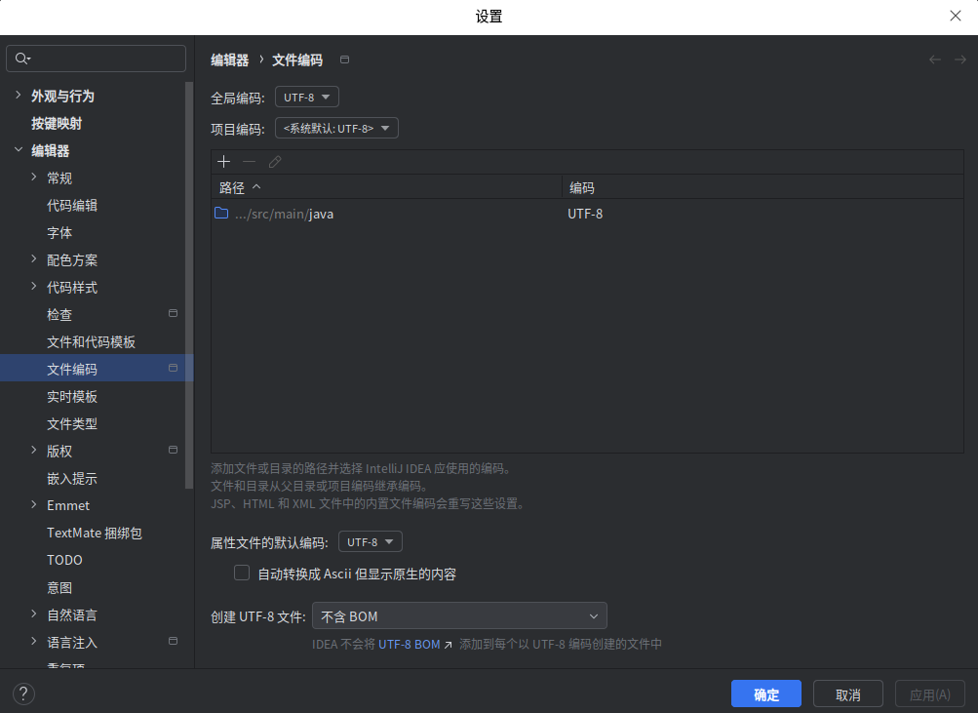Select 按键映射 in settings tree
Image resolution: width=978 pixels, height=713 pixels.
click(x=57, y=124)
